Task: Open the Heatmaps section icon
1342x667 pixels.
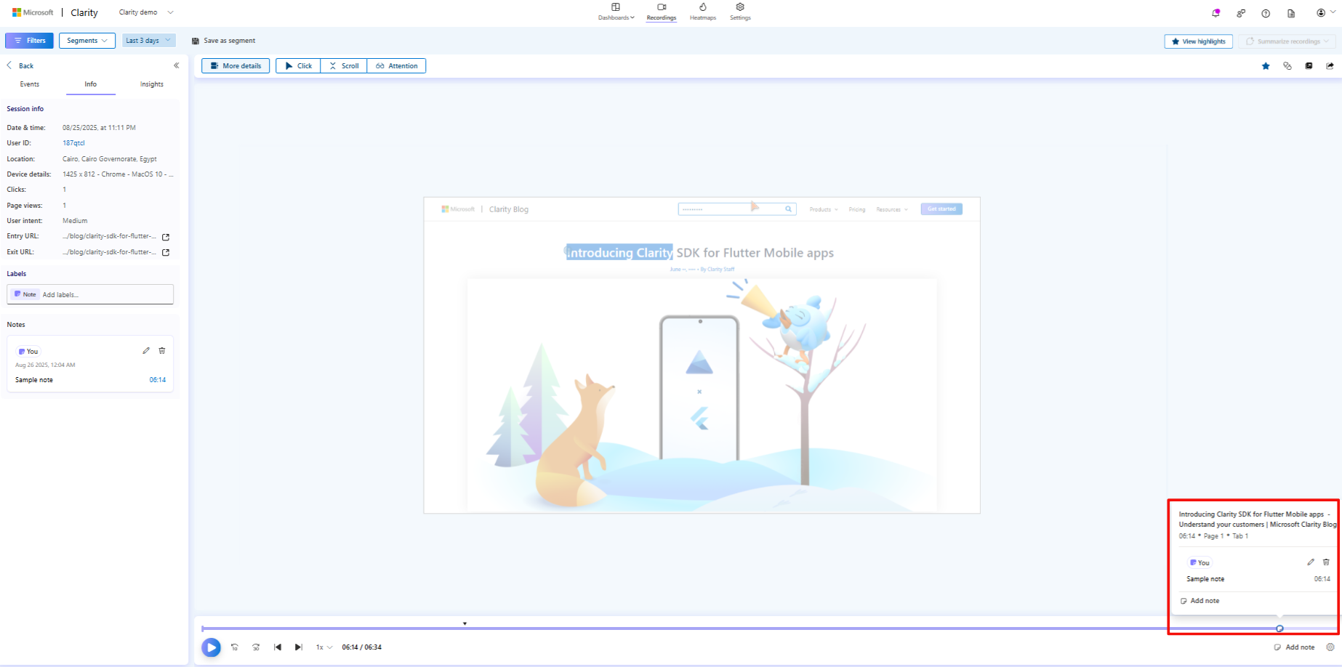Action: [702, 12]
